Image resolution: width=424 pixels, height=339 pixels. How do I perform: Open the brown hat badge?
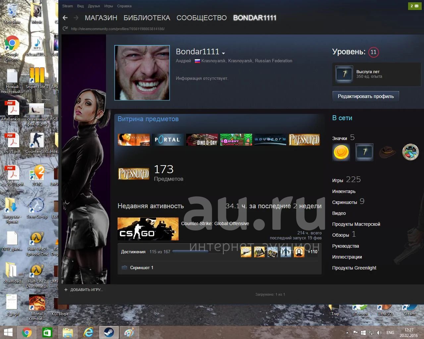coord(387,152)
